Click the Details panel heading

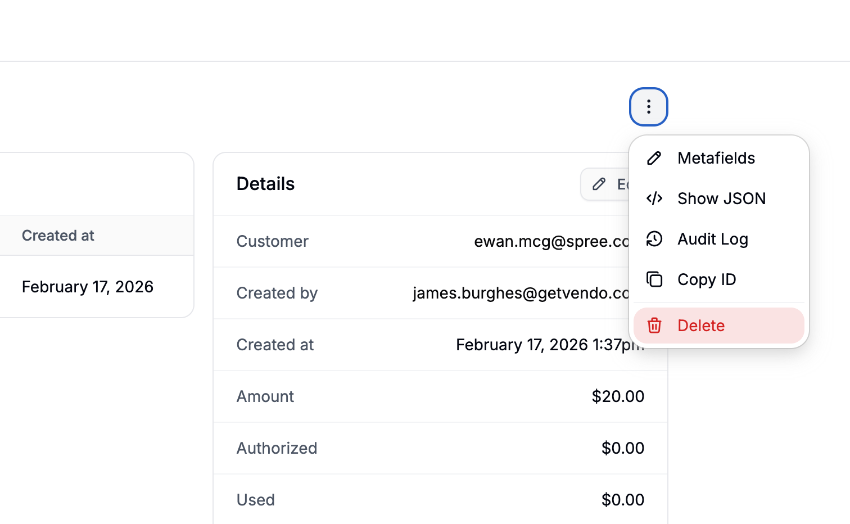click(265, 183)
